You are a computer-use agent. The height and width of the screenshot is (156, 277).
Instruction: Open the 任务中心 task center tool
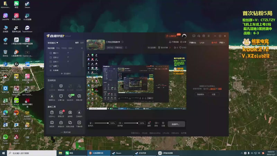52,113
